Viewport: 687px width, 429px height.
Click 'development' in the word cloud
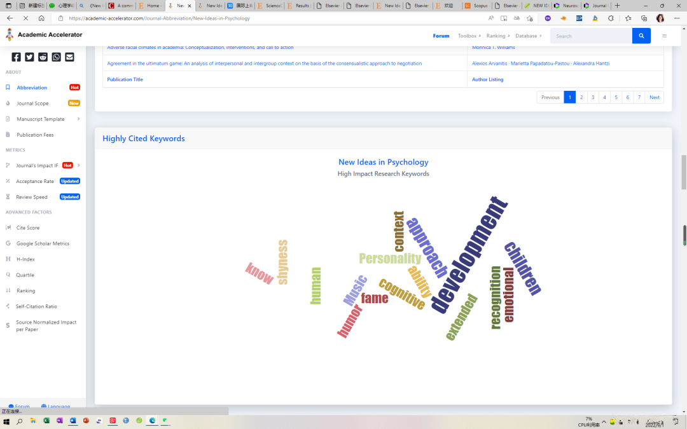pyautogui.click(x=469, y=254)
